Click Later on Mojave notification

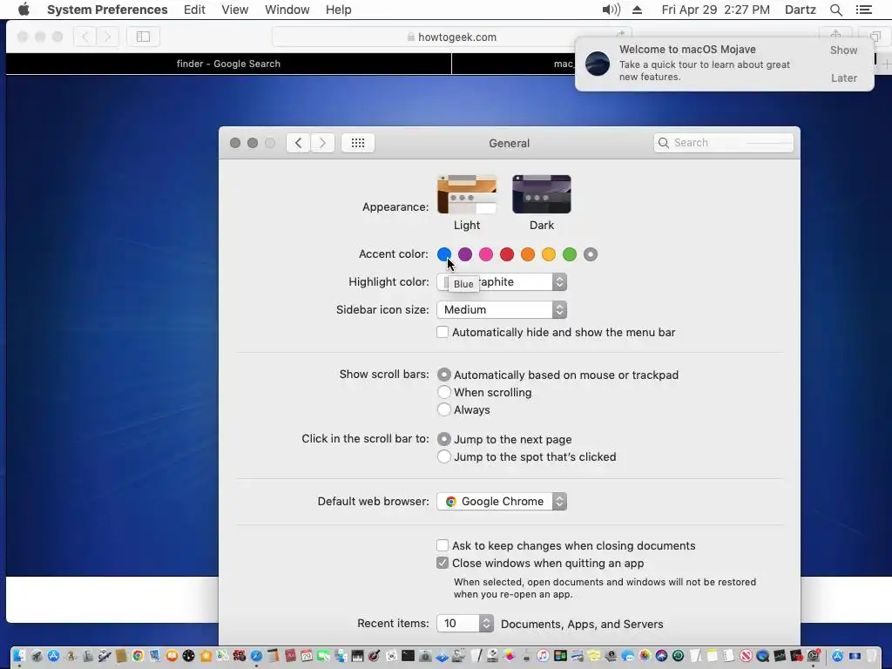pyautogui.click(x=843, y=78)
